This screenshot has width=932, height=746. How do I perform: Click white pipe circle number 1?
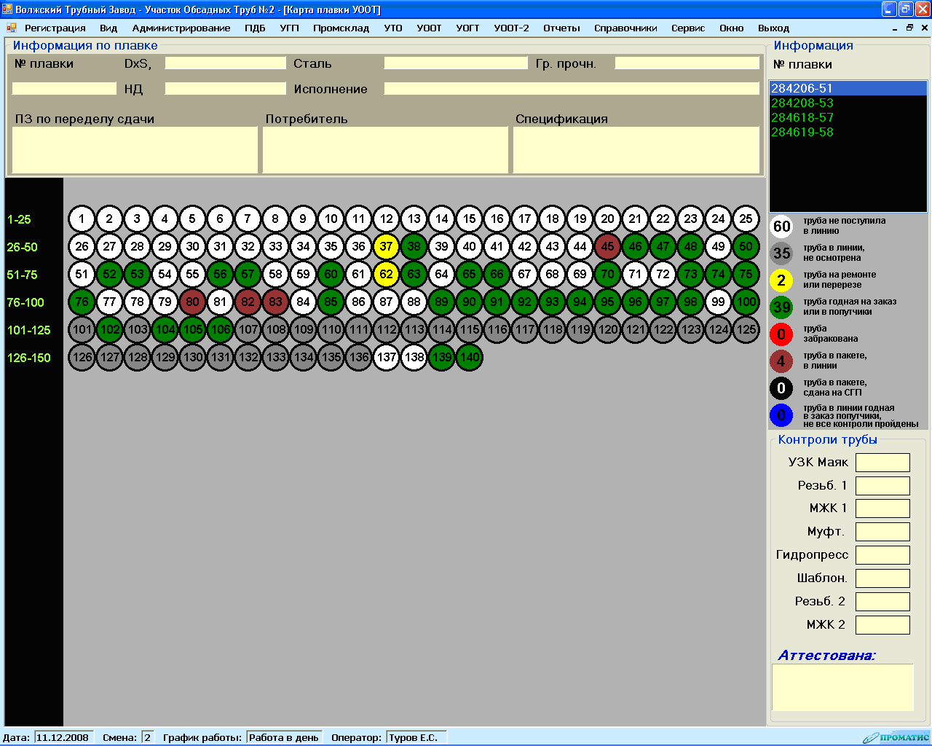(82, 219)
